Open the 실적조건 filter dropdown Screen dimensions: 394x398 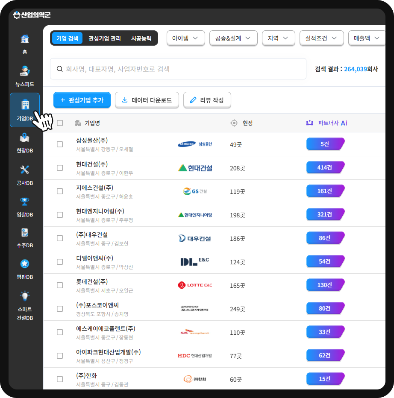(x=322, y=38)
